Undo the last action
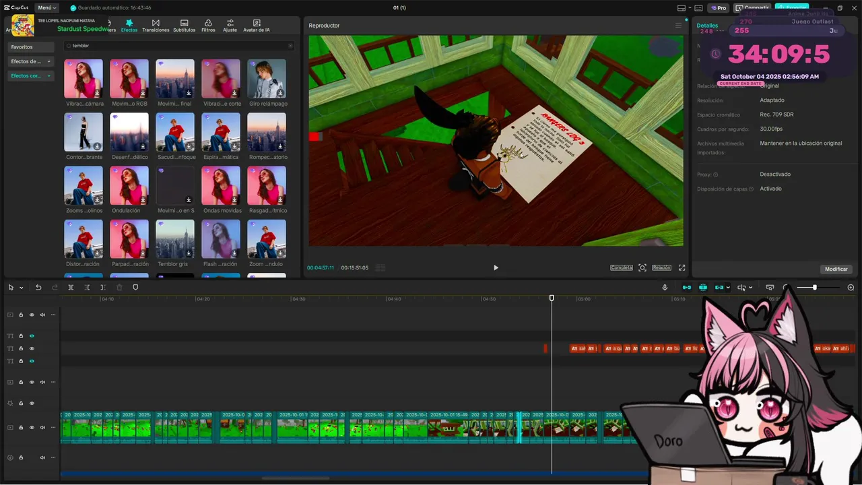This screenshot has height=485, width=862. click(38, 288)
